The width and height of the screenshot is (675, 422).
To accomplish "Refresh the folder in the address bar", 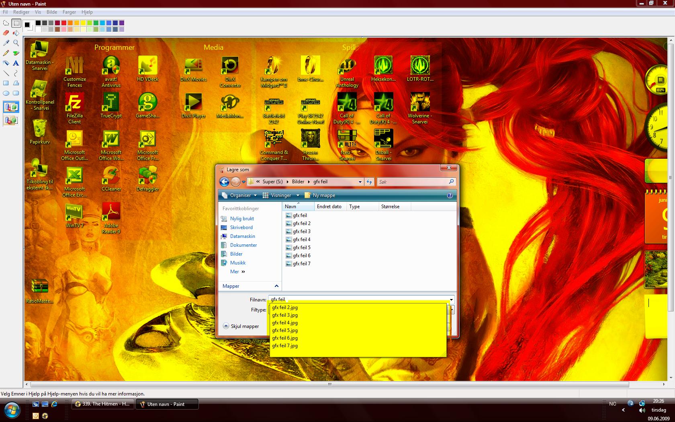I will (369, 182).
